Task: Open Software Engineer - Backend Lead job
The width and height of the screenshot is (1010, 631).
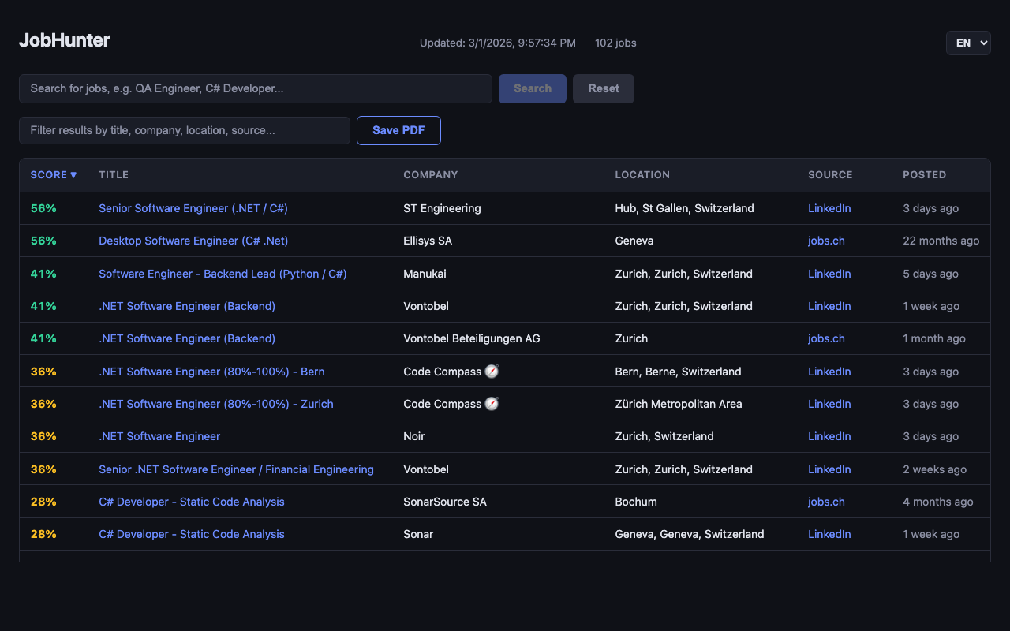Action: pyautogui.click(x=223, y=274)
